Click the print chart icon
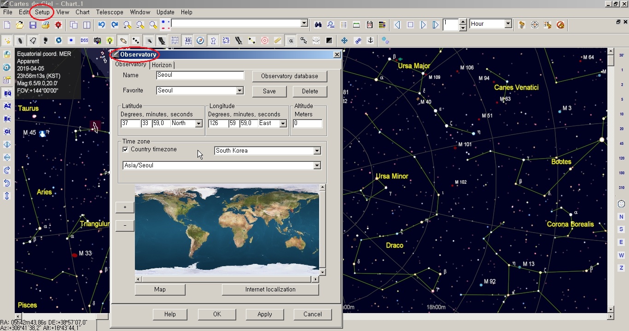Viewport: 629px width, 331px height. 45,25
